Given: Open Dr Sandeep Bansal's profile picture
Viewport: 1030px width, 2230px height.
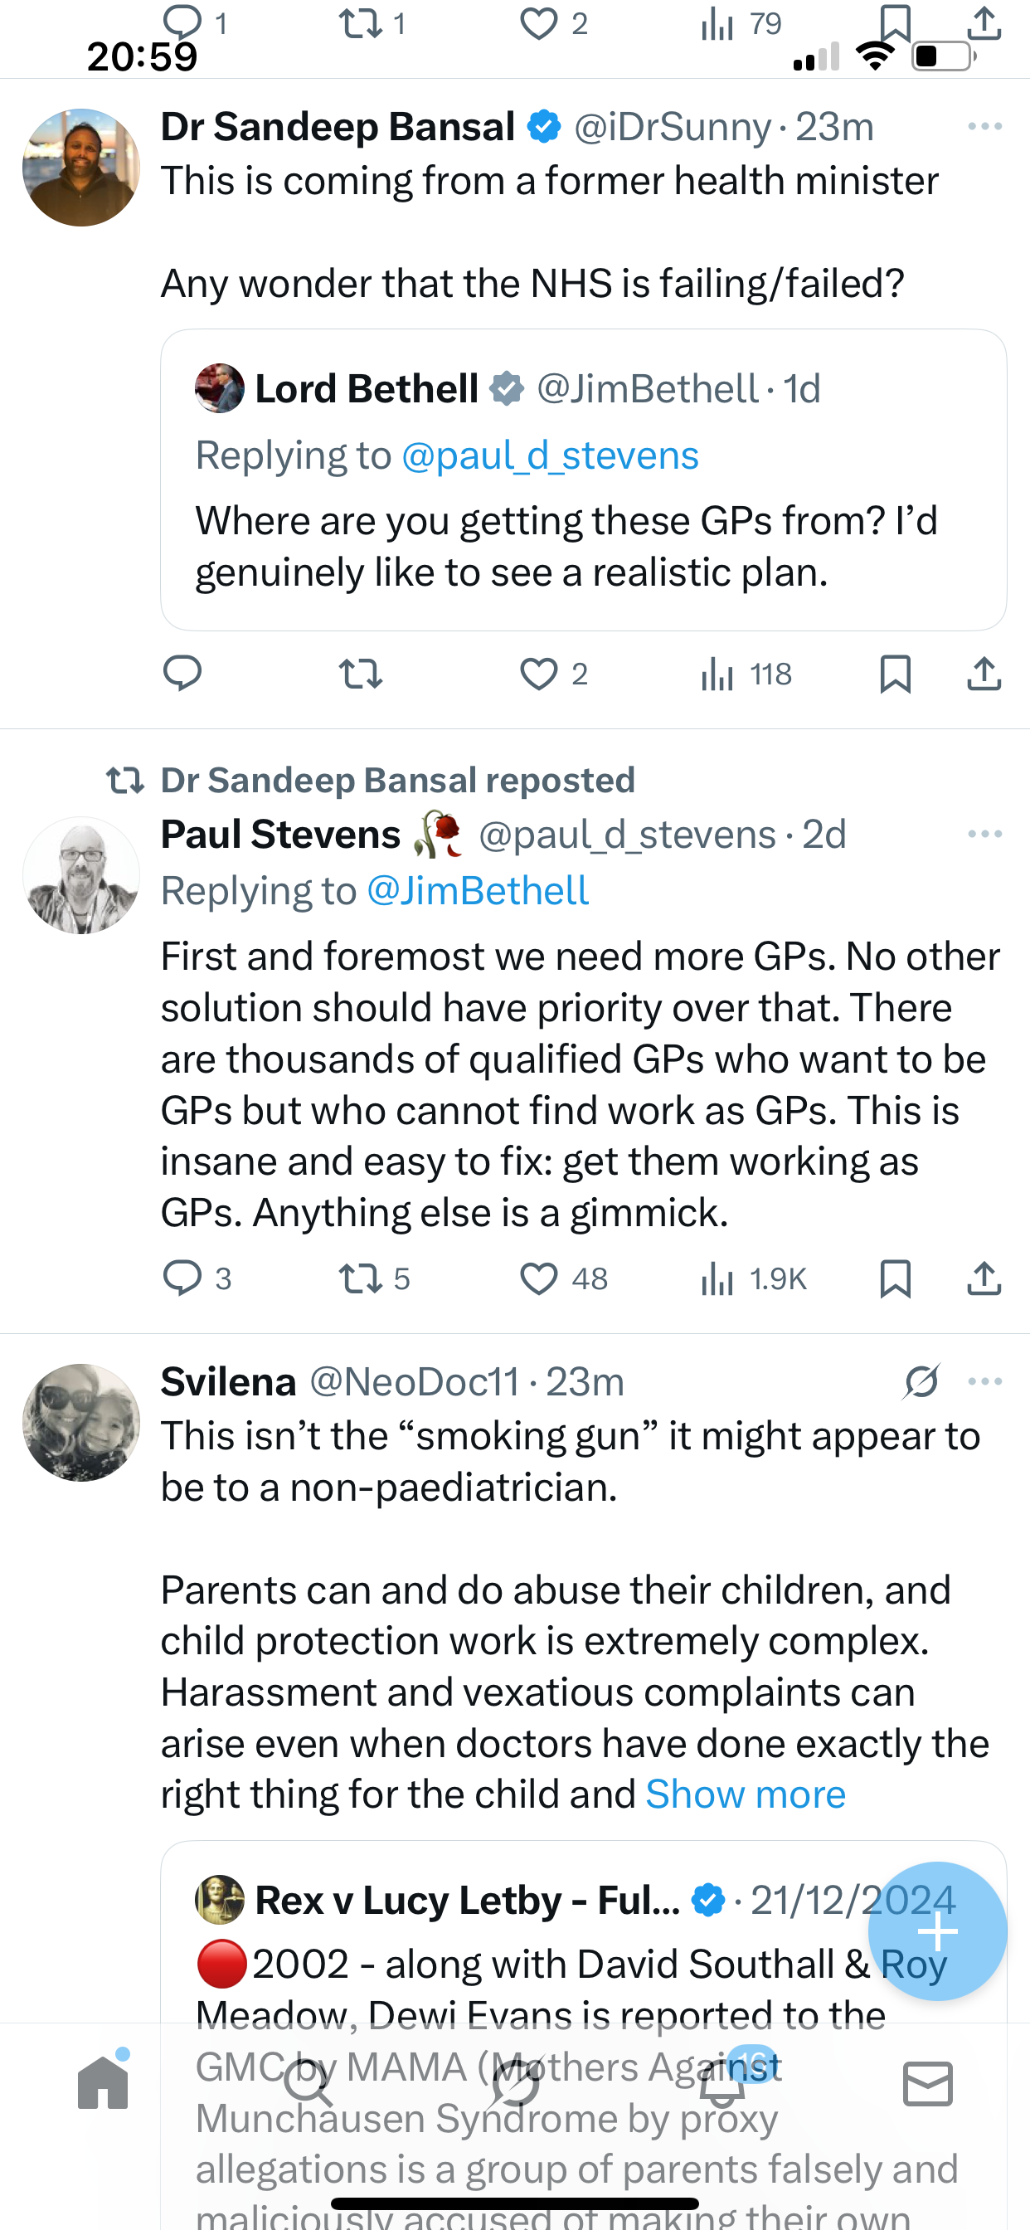Looking at the screenshot, I should [81, 168].
